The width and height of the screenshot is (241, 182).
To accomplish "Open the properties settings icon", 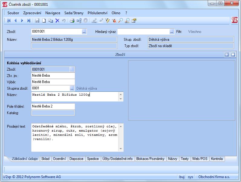I will click(134, 21).
